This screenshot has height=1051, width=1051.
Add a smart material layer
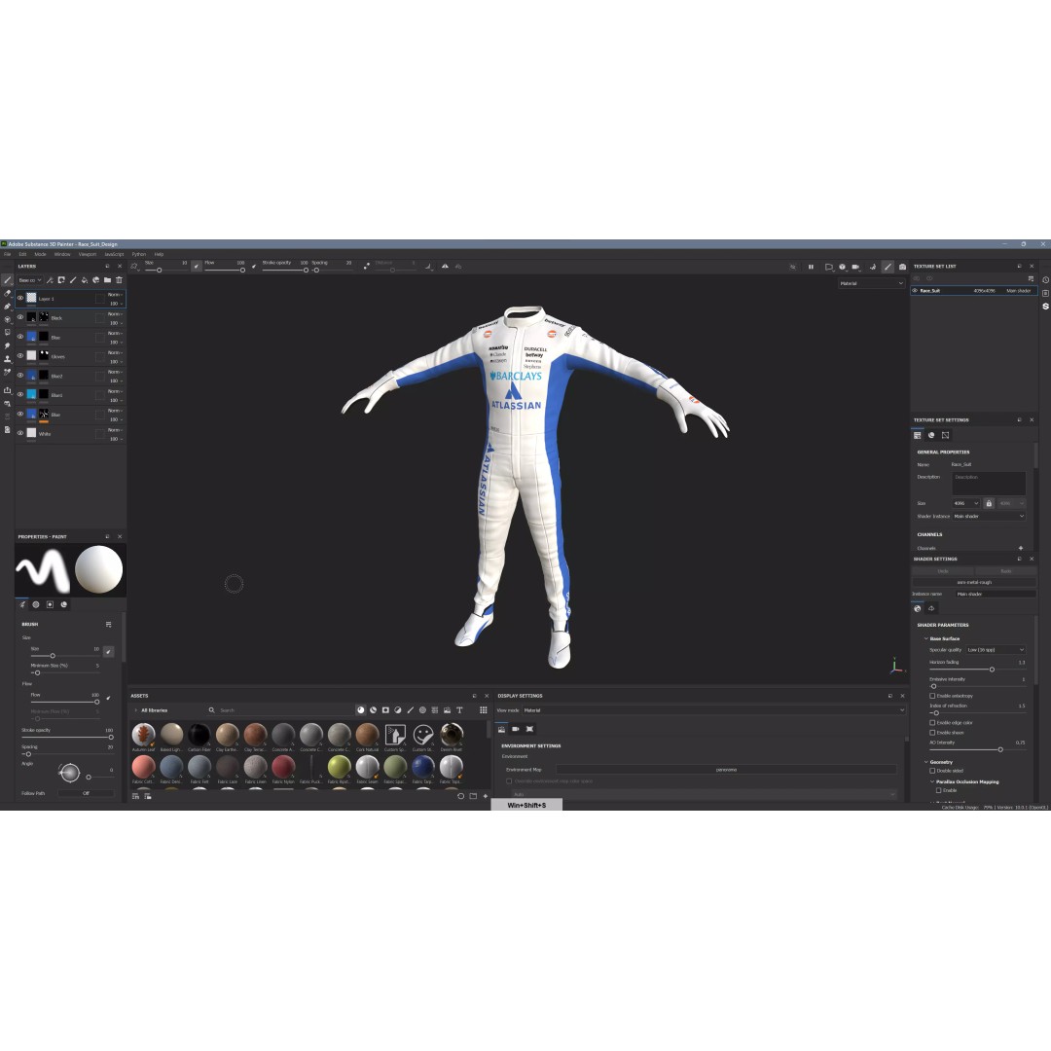click(95, 280)
